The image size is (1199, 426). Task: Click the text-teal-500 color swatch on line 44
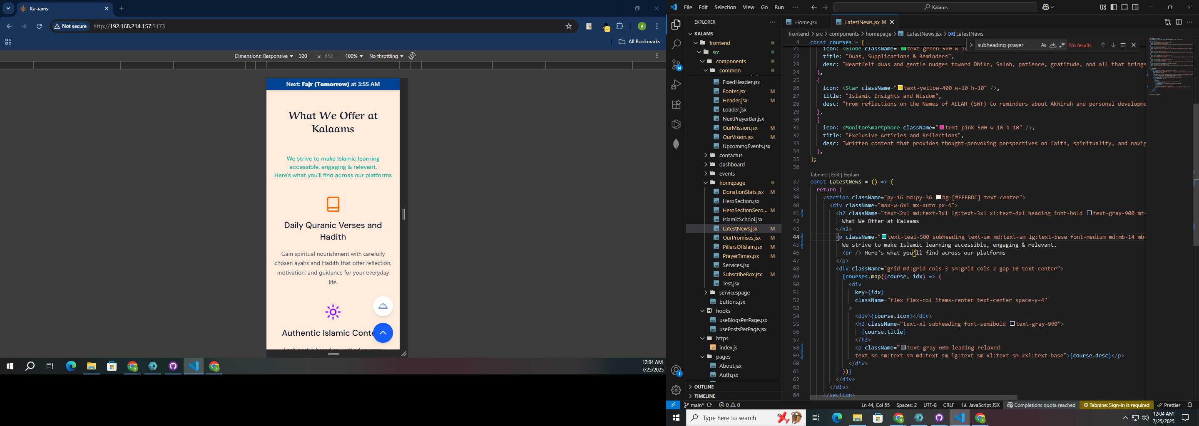click(x=884, y=237)
